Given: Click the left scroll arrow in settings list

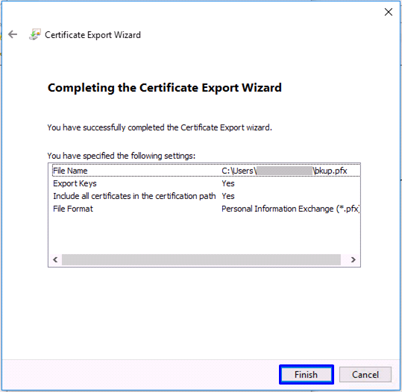Looking at the screenshot, I should [55, 260].
